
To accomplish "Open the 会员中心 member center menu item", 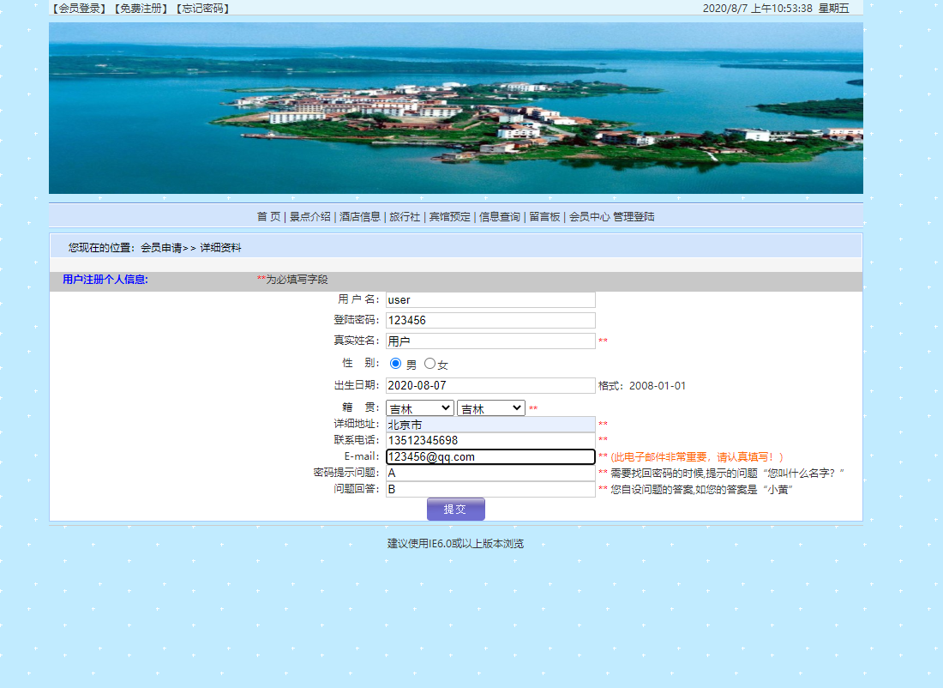I will click(x=588, y=217).
